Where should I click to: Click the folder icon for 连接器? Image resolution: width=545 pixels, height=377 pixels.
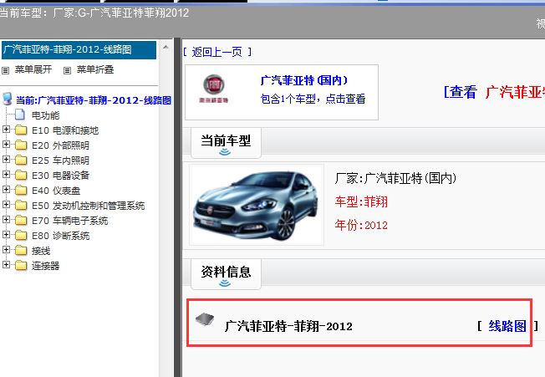pyautogui.click(x=21, y=266)
